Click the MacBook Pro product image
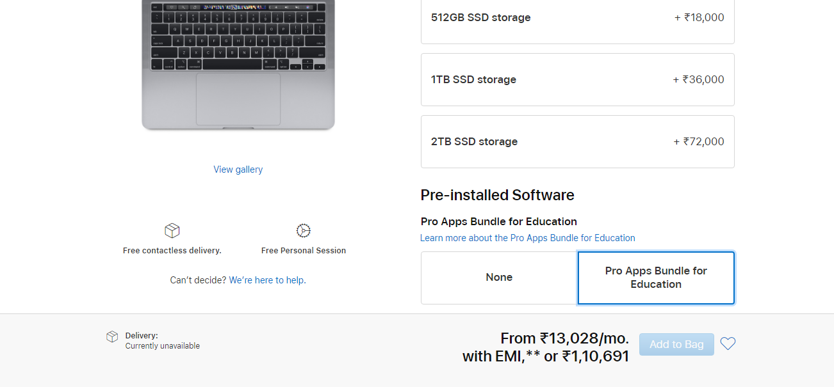 [238, 64]
